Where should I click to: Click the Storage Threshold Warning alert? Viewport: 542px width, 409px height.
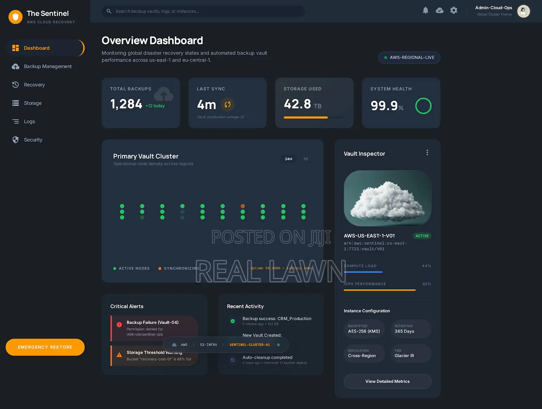(x=154, y=355)
